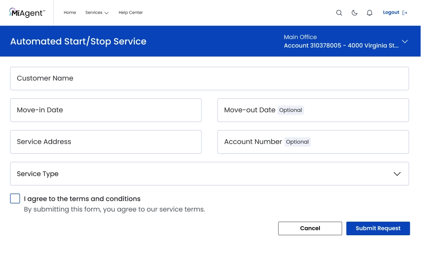
Task: Check the terms and conditions checkbox
Action: click(x=15, y=199)
